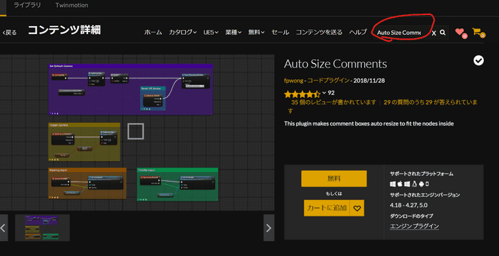
Task: Expand the 業種 dropdown menu
Action: click(234, 32)
